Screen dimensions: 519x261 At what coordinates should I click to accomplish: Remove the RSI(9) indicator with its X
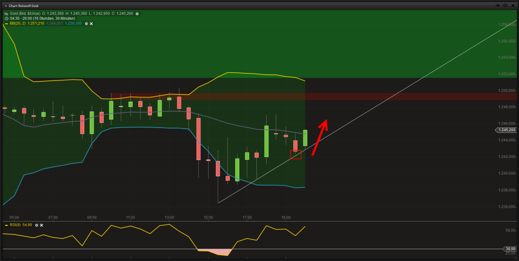[x=41, y=225]
